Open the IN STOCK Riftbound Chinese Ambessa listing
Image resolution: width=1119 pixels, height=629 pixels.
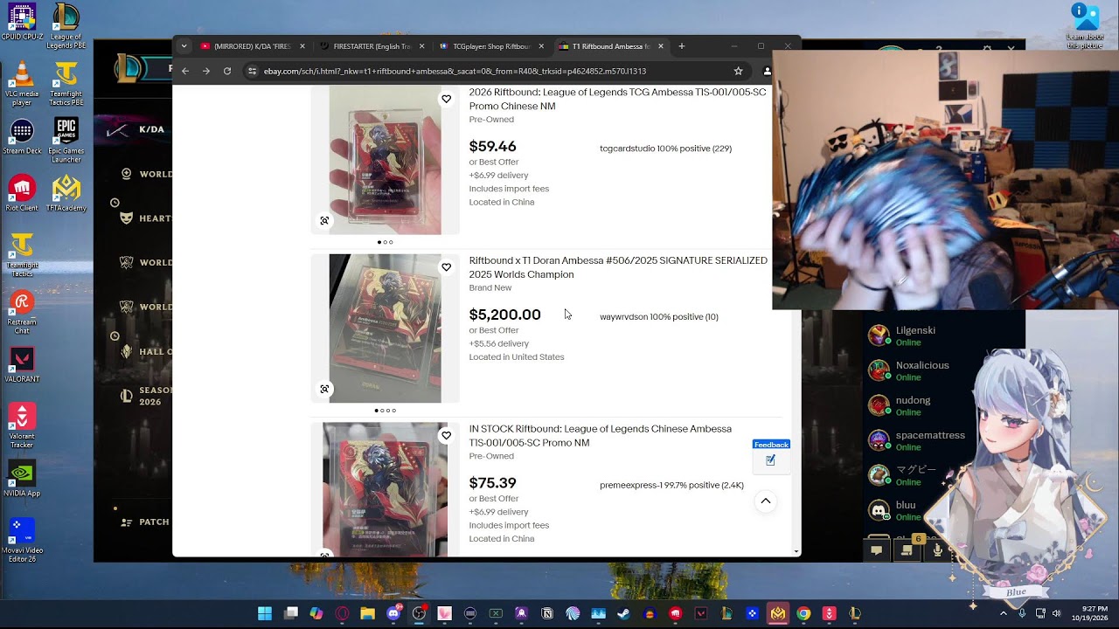coord(600,436)
